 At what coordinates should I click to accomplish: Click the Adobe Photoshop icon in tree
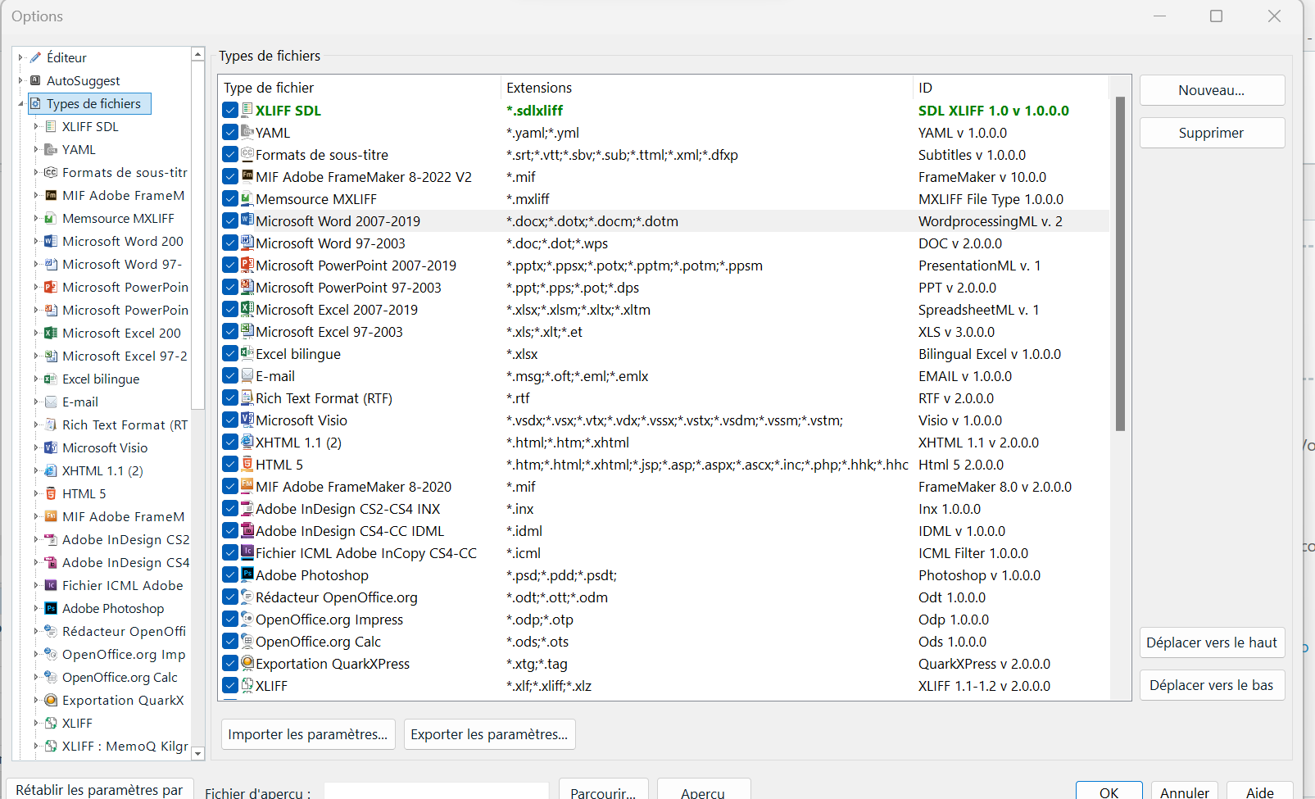51,608
